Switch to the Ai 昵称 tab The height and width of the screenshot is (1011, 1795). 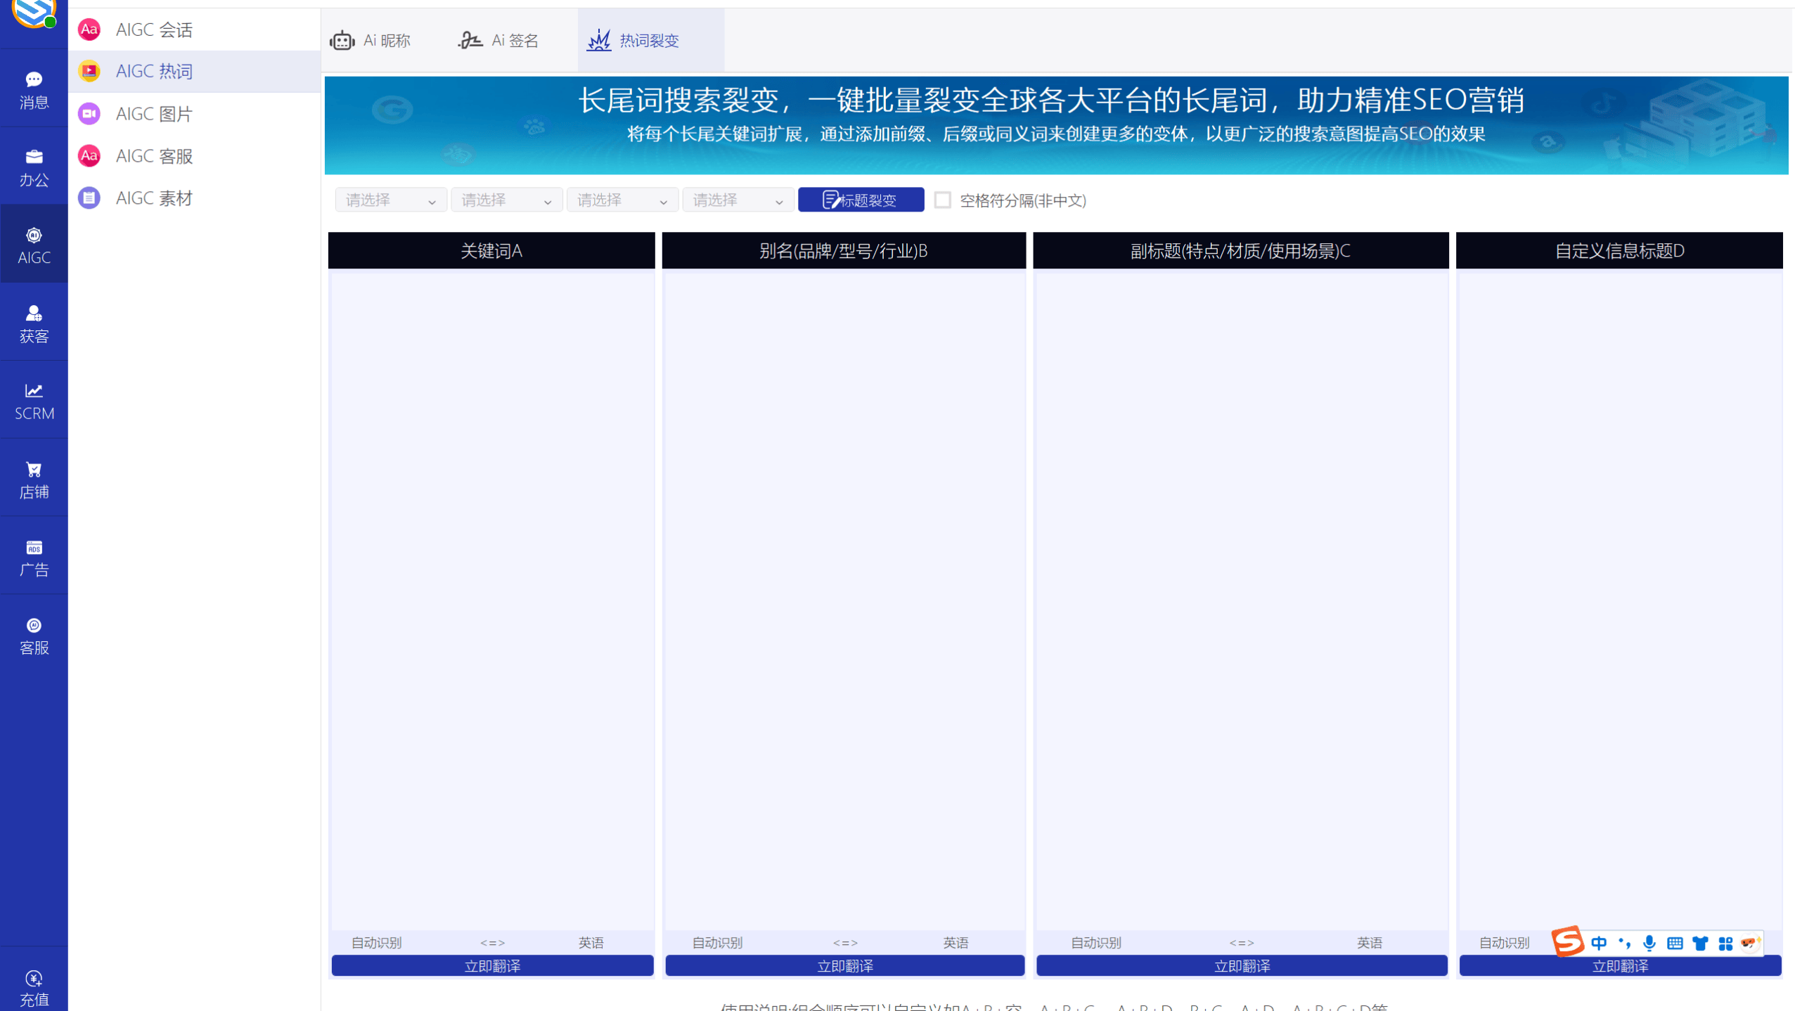[x=371, y=40]
